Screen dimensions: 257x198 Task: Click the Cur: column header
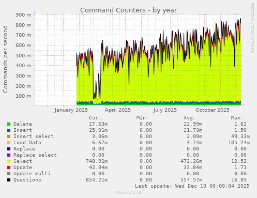95,118
